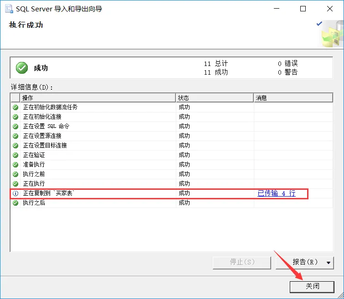Select the row 正在验证
This screenshot has width=344, height=299.
tap(172, 155)
